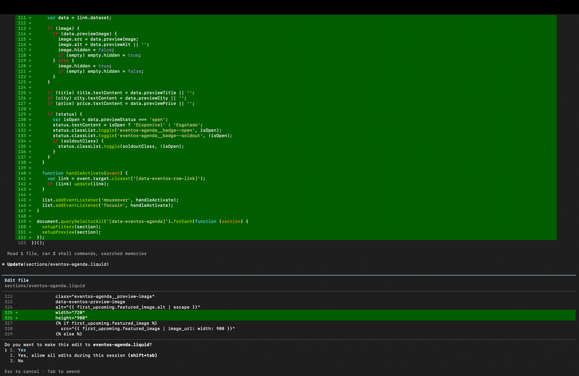This screenshot has width=579, height=376.
Task: Click line 127 price.textContent assignment
Action: pyautogui.click(x=121, y=103)
